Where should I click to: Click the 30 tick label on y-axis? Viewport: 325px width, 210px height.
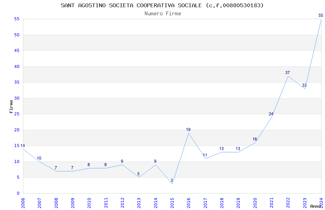point(16,98)
